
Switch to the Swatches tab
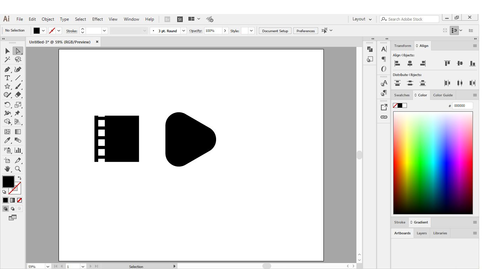(x=402, y=95)
